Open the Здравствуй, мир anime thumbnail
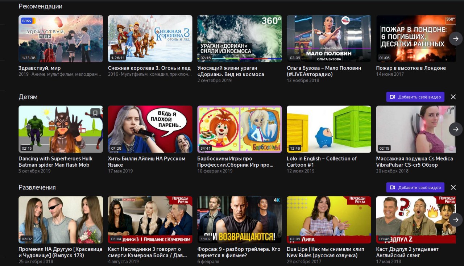The image size is (464, 266). pos(61,38)
